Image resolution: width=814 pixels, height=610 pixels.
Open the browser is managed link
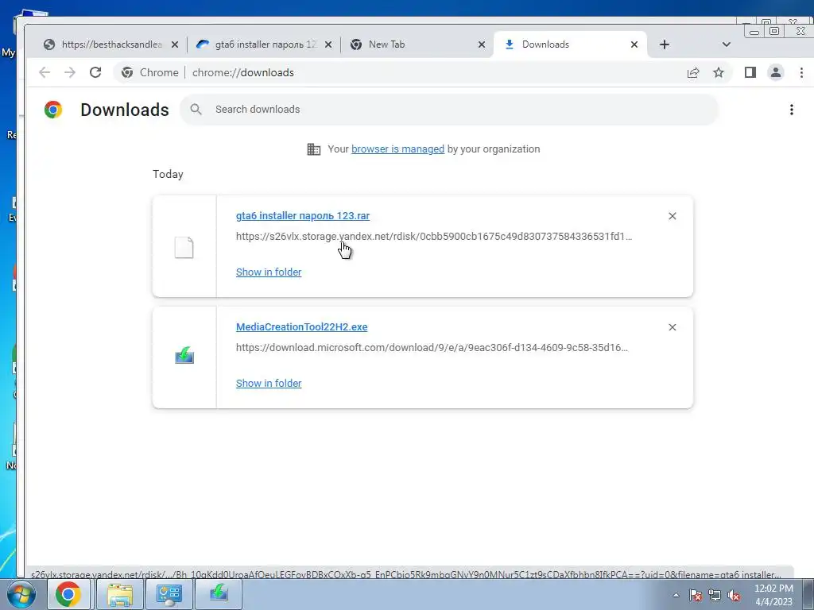point(397,149)
